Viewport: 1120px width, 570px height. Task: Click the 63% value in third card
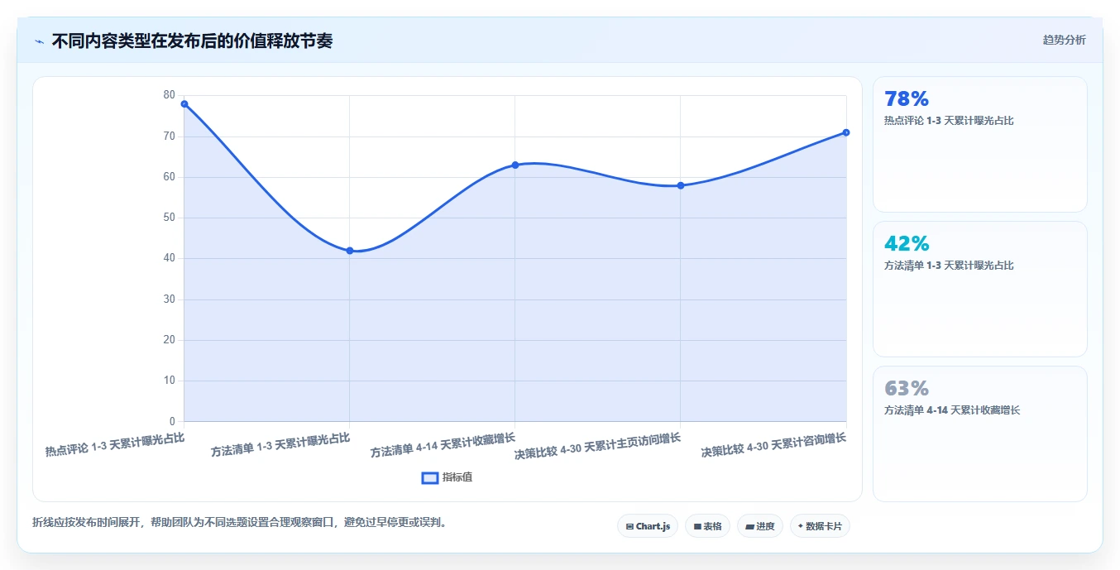tap(907, 389)
